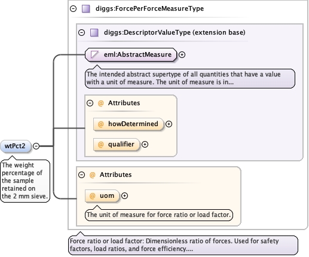Click the @ icon beside uom
Image resolution: width=309 pixels, height=257 pixels.
[x=93, y=196]
